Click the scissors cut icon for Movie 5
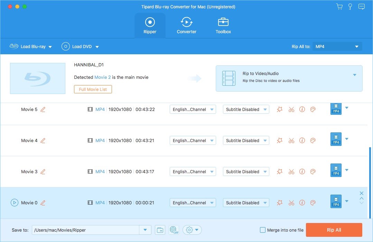This screenshot has height=242, width=373. [x=291, y=110]
